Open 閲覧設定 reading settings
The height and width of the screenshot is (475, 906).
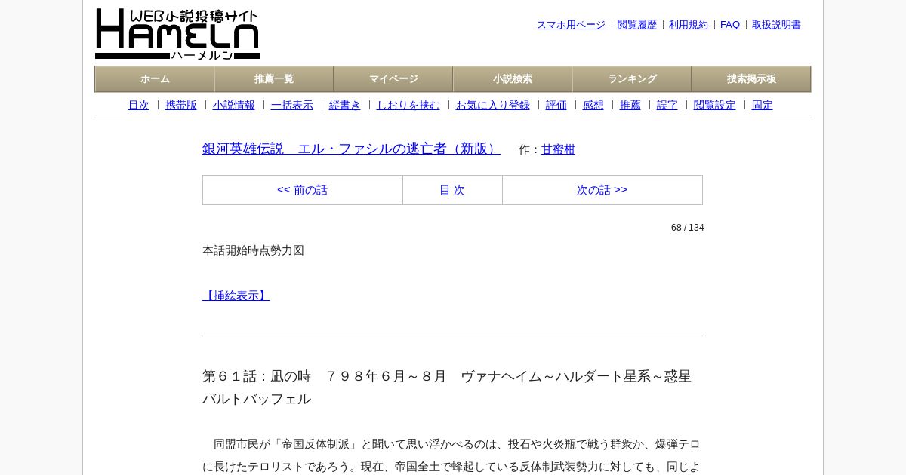pyautogui.click(x=715, y=105)
